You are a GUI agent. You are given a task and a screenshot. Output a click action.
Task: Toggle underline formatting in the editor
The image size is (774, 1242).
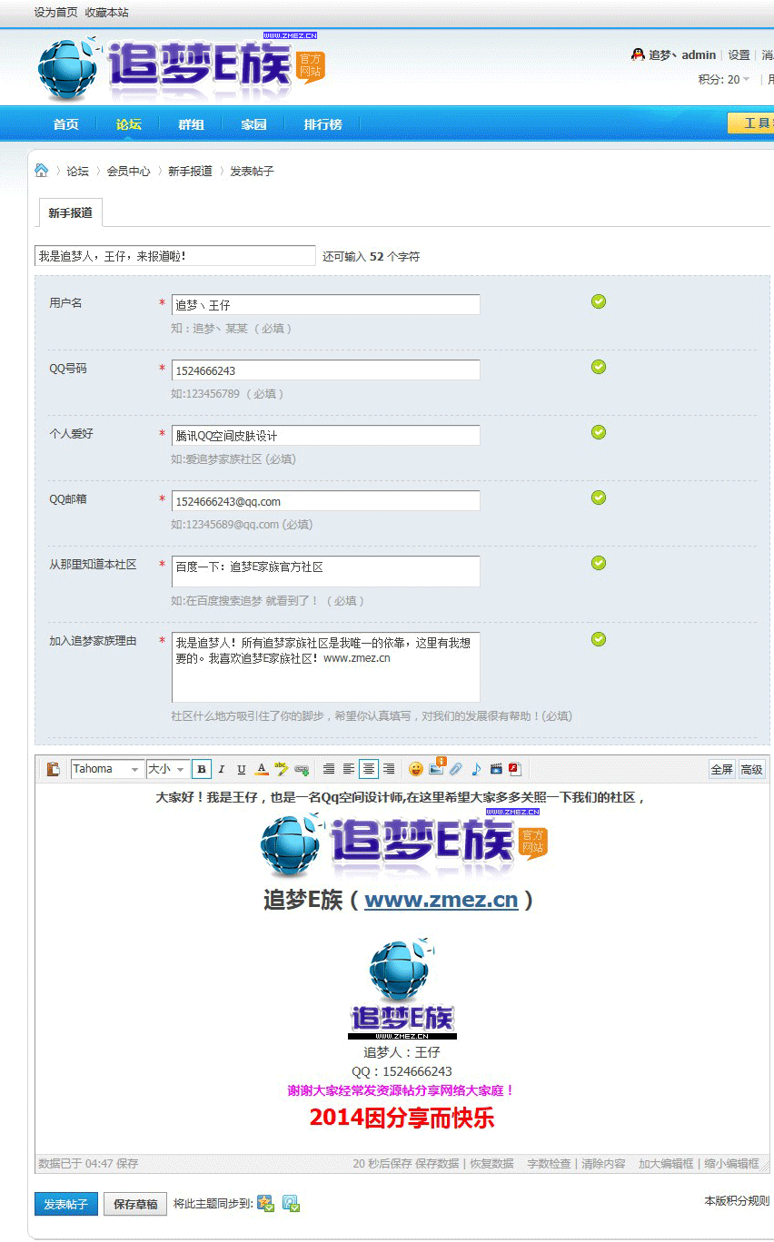coord(241,769)
